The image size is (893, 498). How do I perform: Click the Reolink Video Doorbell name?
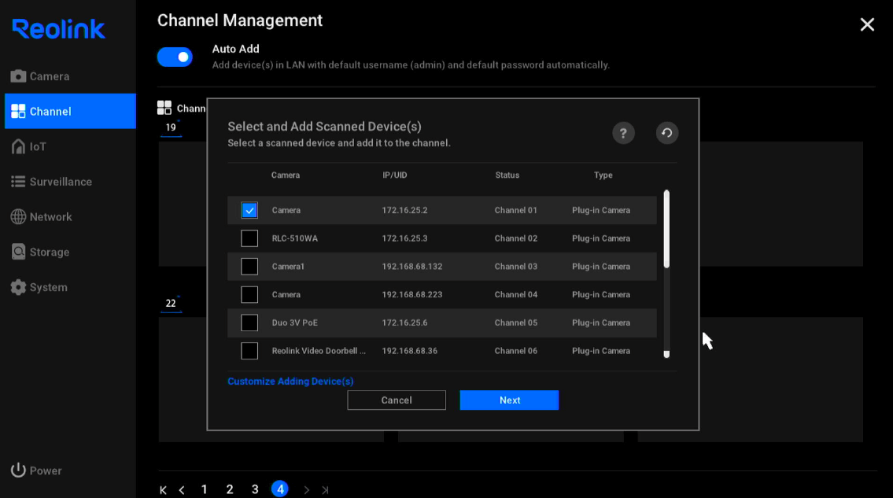tap(319, 351)
